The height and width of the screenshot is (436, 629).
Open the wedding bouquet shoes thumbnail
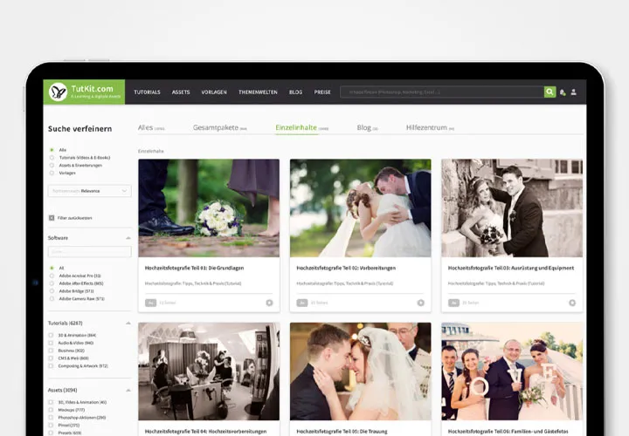coord(209,208)
